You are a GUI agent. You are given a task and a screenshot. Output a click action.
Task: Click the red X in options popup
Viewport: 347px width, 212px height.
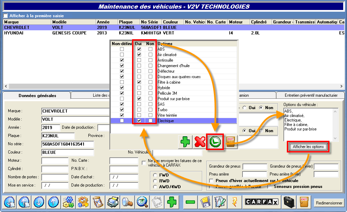click(x=200, y=142)
